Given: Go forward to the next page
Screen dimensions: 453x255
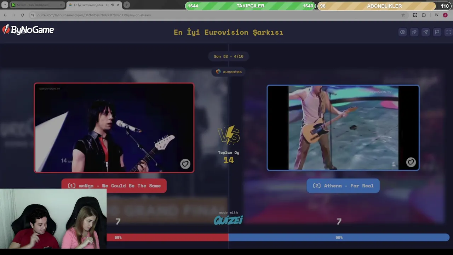Looking at the screenshot, I should point(14,15).
